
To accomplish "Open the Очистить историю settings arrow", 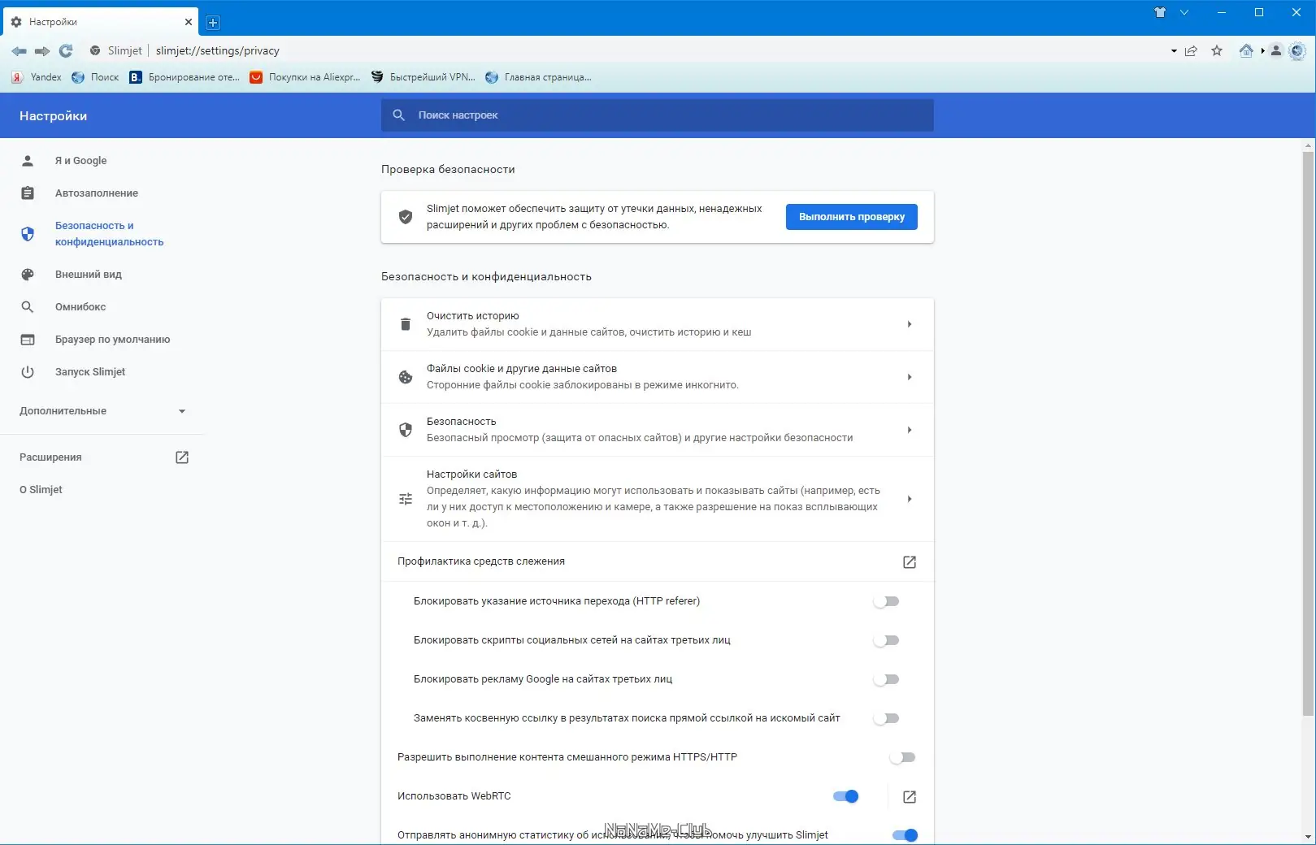I will [x=910, y=323].
